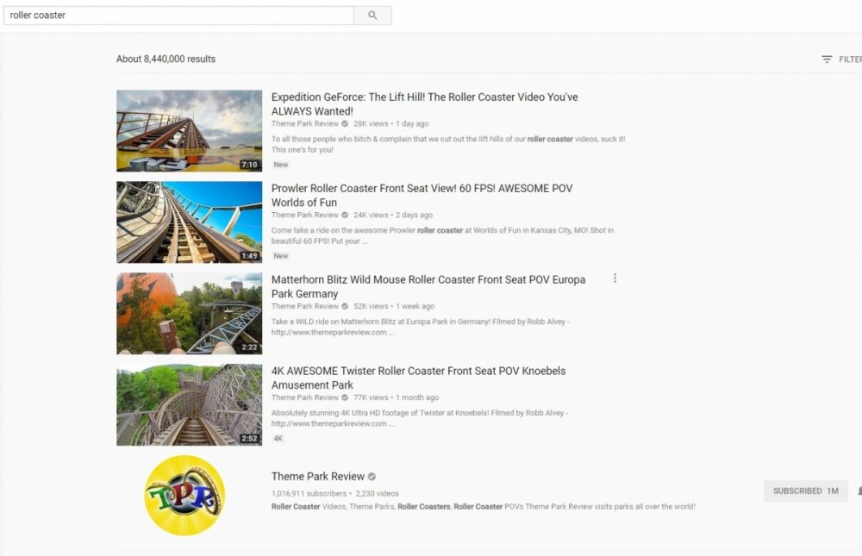Toggle the Subscribed 1M button
Screen dimensions: 862x556
pyautogui.click(x=804, y=491)
